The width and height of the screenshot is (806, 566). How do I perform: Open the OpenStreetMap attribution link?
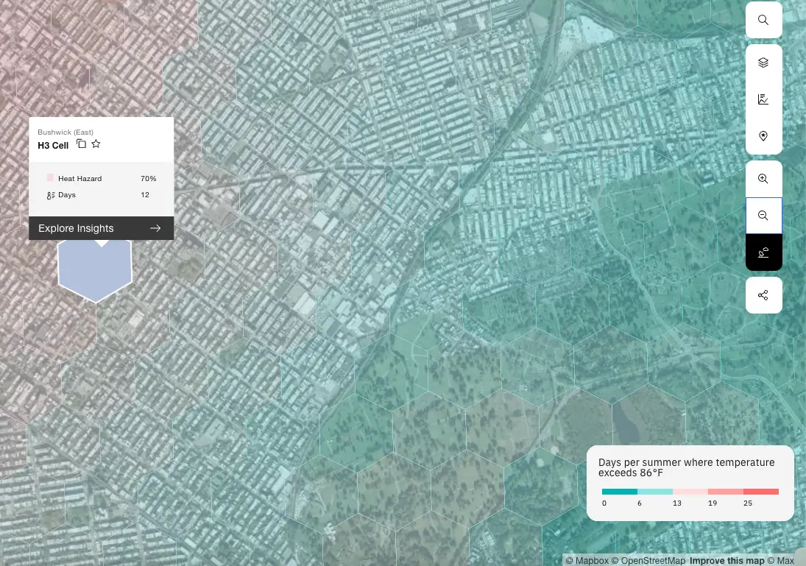648,561
